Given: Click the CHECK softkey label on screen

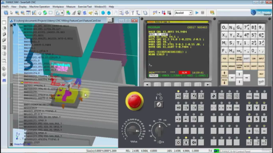Looking at the screenshot, I should click(x=166, y=76).
